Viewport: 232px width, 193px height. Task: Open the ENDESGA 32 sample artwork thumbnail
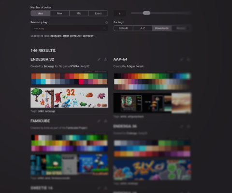tap(69, 97)
